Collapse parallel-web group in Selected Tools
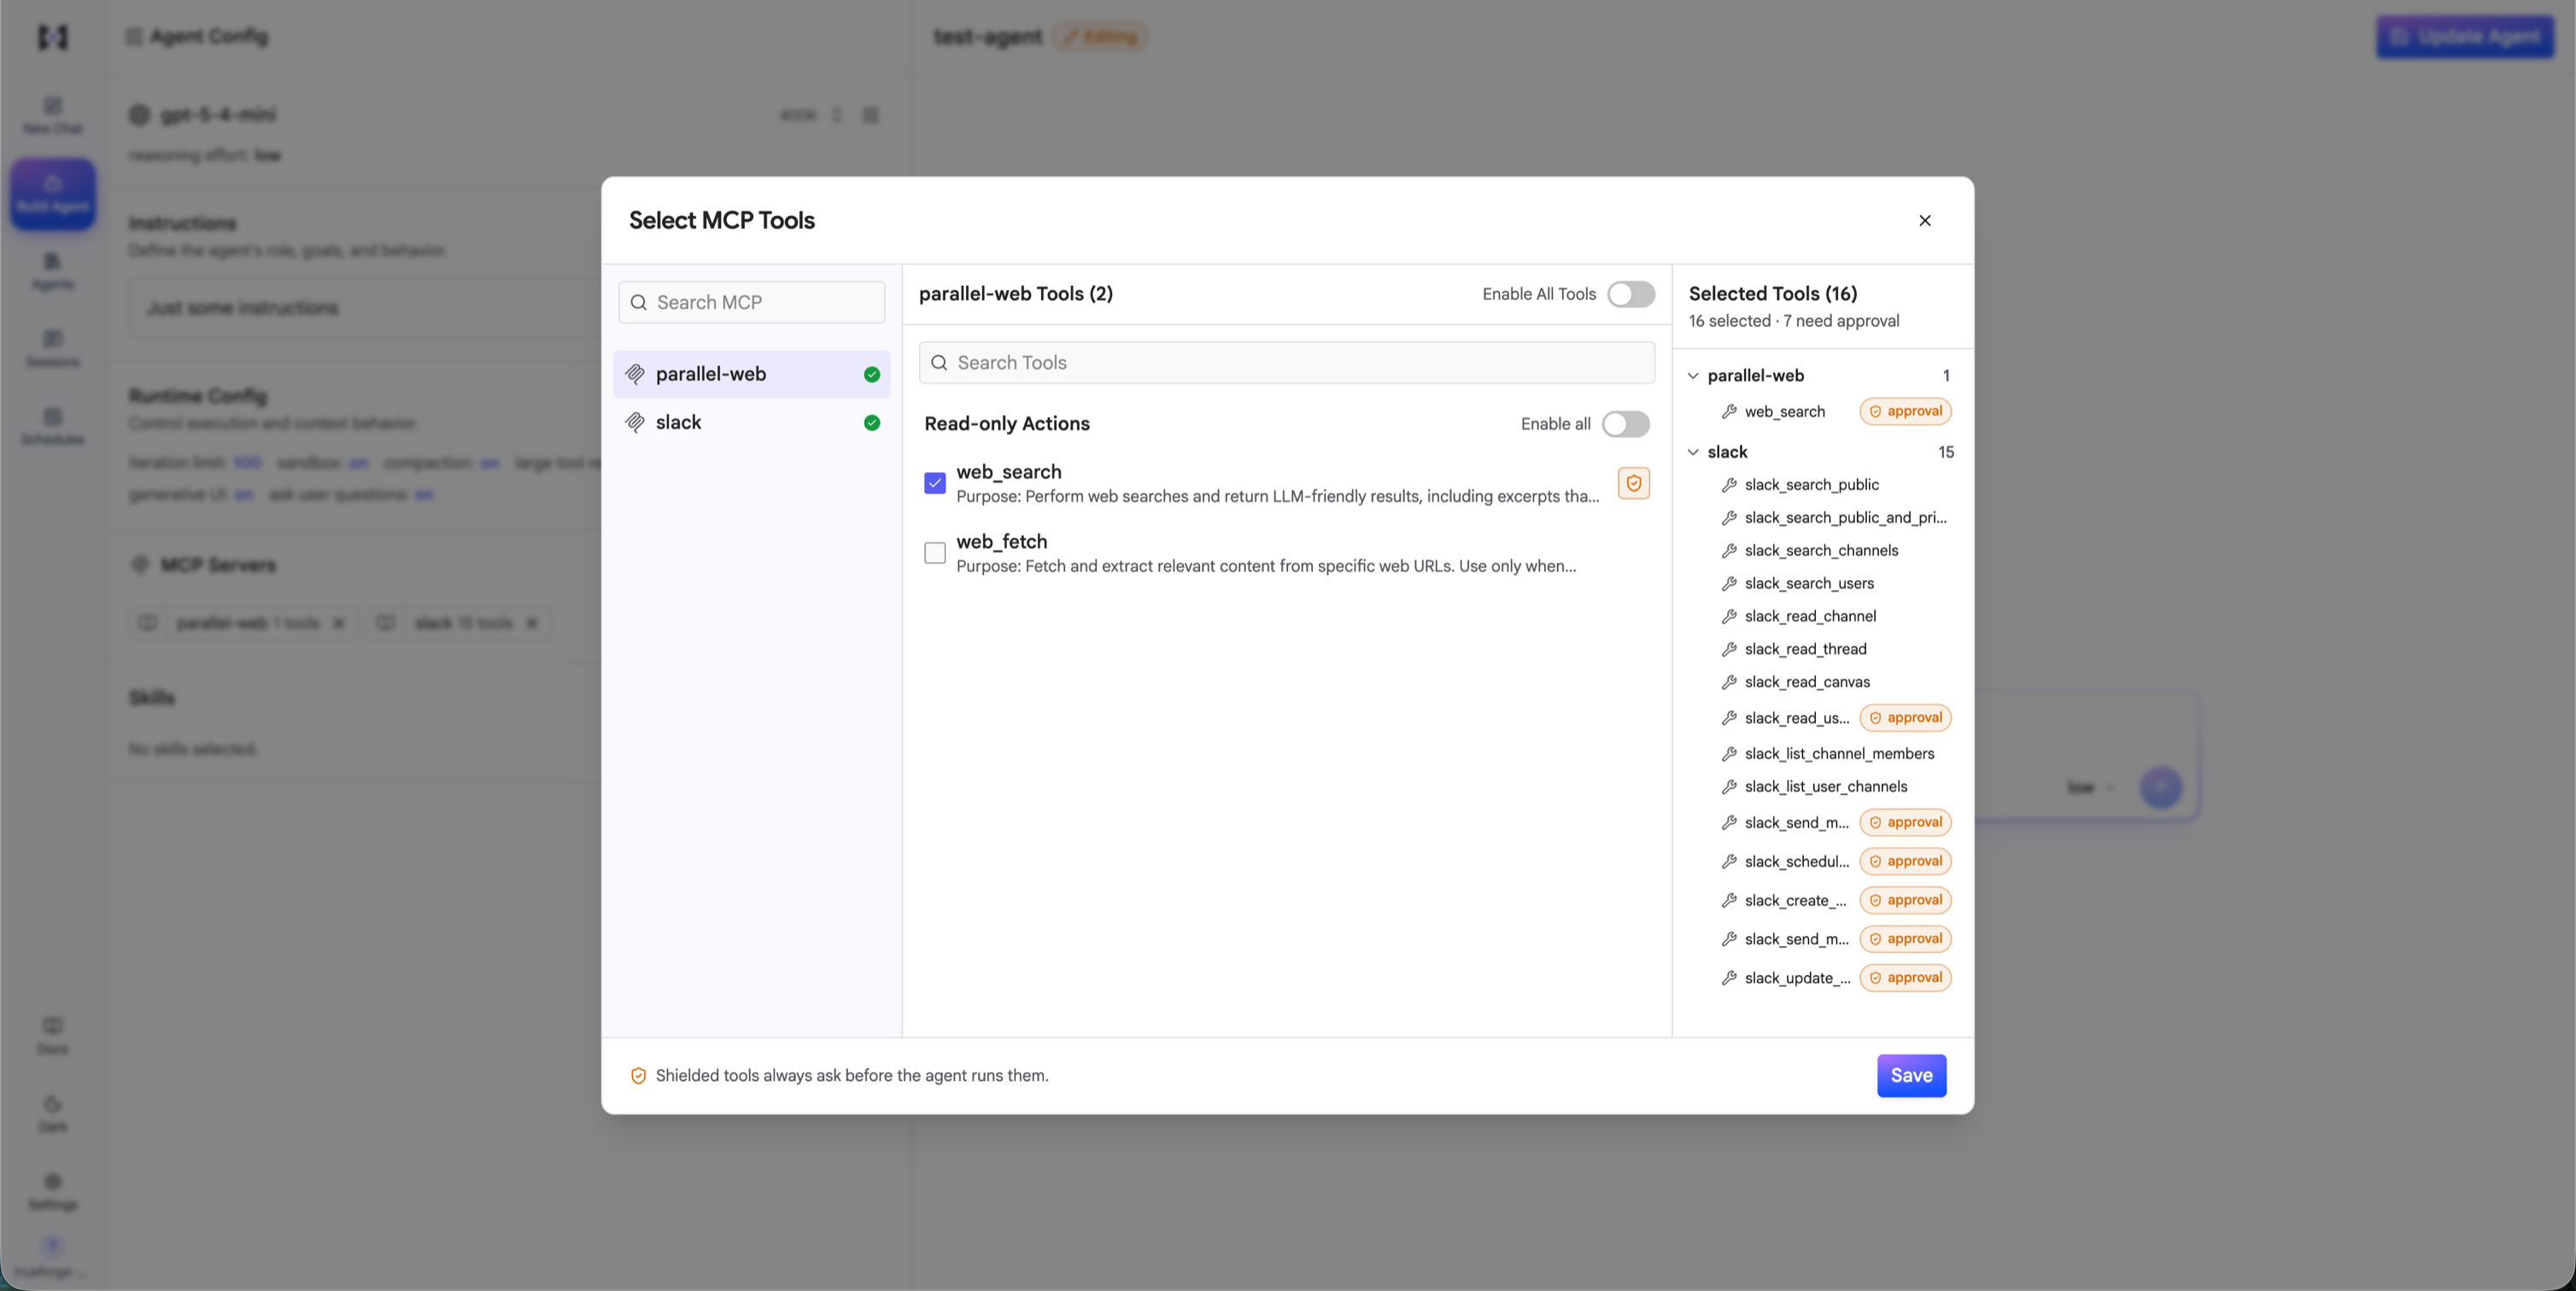Viewport: 2576px width, 1291px height. pyautogui.click(x=1693, y=375)
